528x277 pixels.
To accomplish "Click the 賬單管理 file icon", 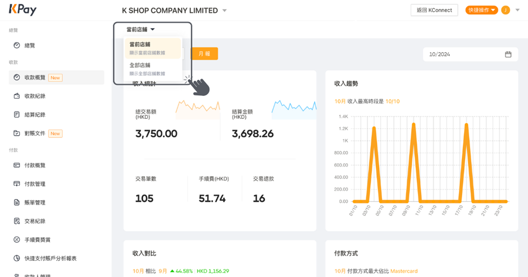I will pyautogui.click(x=16, y=202).
